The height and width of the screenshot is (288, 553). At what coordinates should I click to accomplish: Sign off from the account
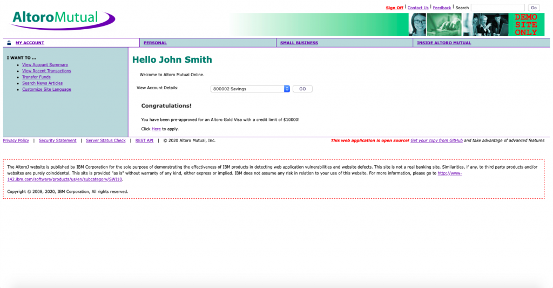(394, 8)
